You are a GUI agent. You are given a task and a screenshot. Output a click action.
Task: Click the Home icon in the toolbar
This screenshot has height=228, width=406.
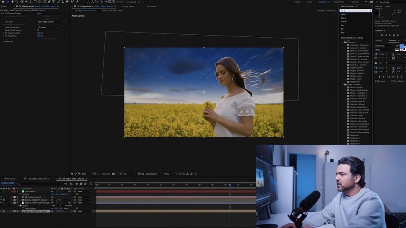point(3,2)
